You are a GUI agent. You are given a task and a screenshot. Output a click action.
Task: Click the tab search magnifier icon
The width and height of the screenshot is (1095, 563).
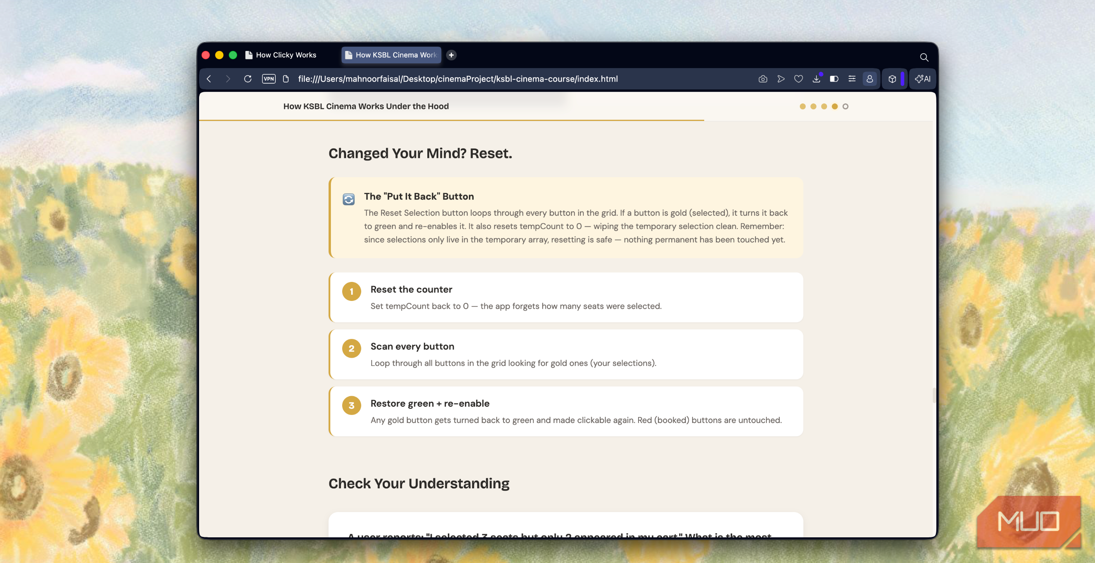pos(924,57)
